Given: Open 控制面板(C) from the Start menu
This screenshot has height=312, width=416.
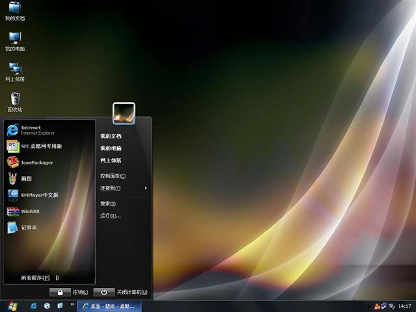Looking at the screenshot, I should click(x=112, y=176).
